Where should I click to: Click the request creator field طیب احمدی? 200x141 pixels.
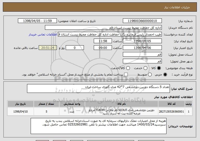[110, 34]
